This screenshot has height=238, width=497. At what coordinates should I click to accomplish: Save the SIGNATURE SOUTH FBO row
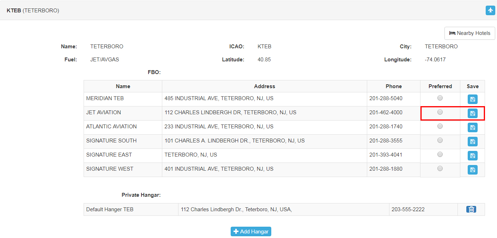click(473, 142)
